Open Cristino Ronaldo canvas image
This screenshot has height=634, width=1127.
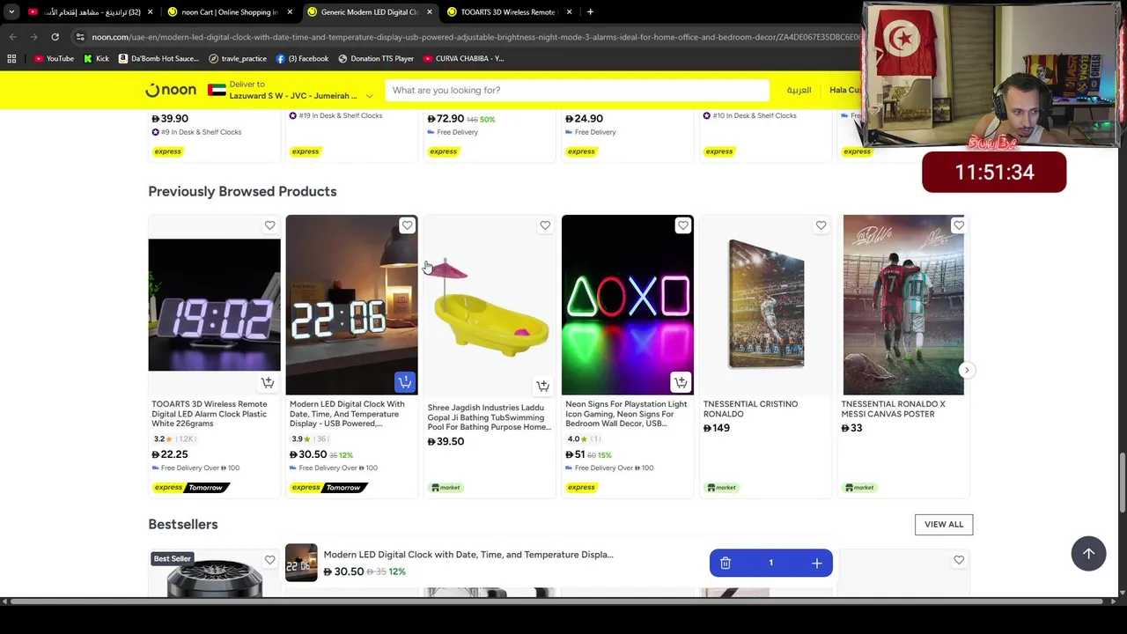(765, 305)
